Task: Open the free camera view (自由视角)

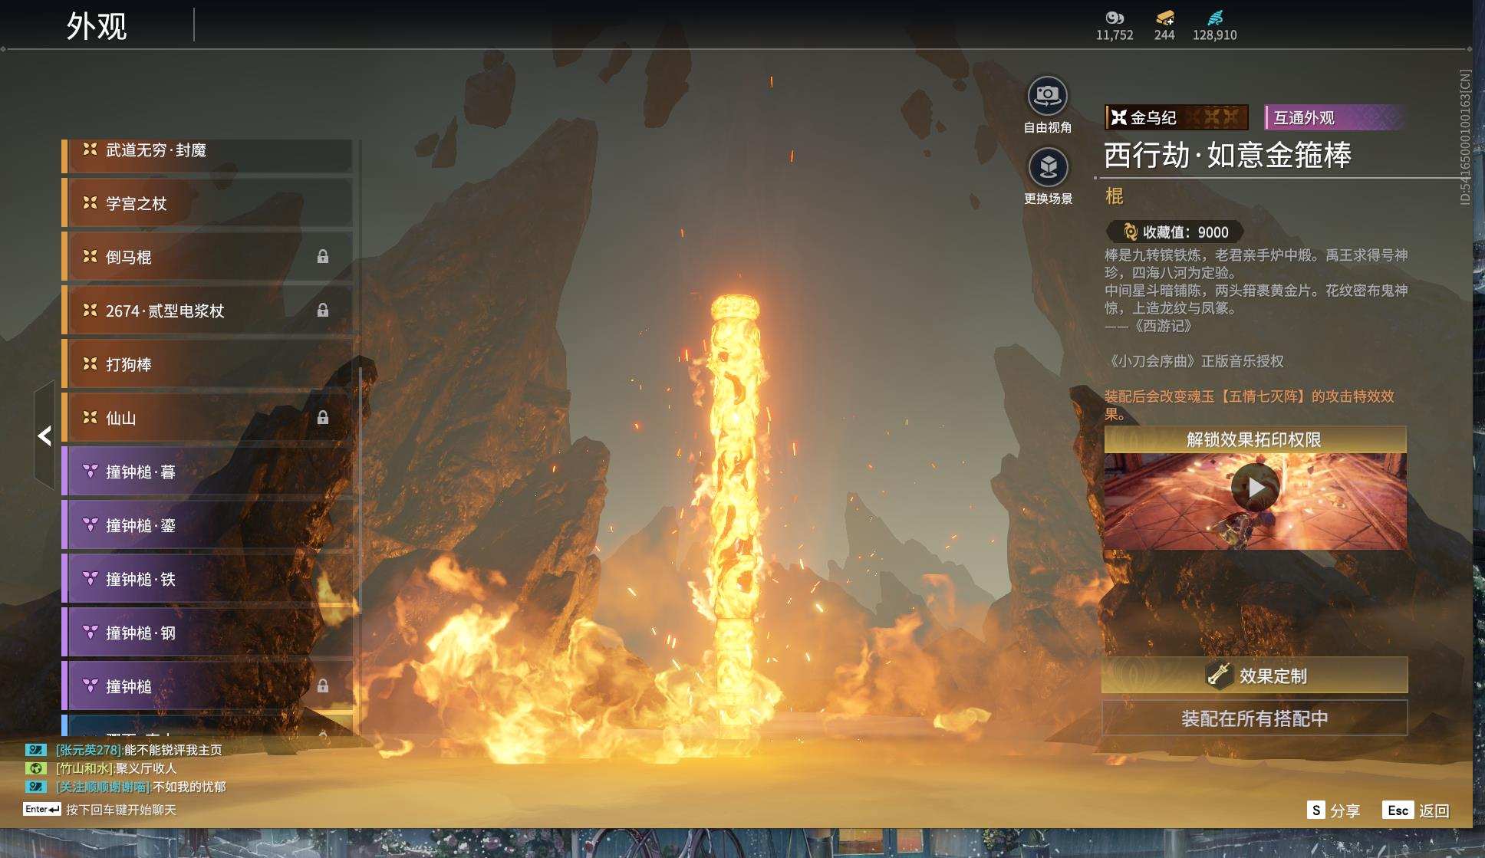Action: [1047, 97]
